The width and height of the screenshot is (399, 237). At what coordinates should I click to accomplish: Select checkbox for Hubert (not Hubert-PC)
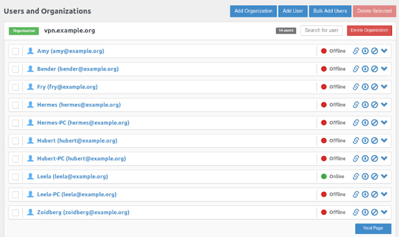[15, 141]
